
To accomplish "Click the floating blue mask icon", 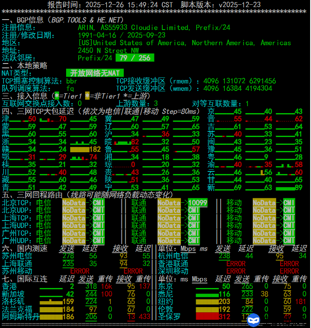I will (254, 320).
